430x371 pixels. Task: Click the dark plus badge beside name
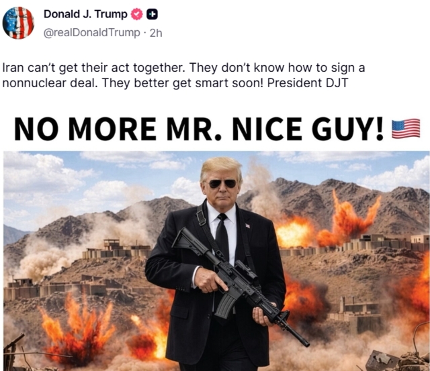152,14
